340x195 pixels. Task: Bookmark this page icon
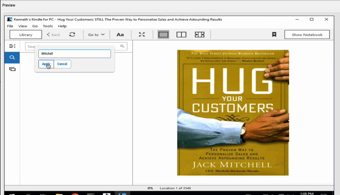[274, 35]
